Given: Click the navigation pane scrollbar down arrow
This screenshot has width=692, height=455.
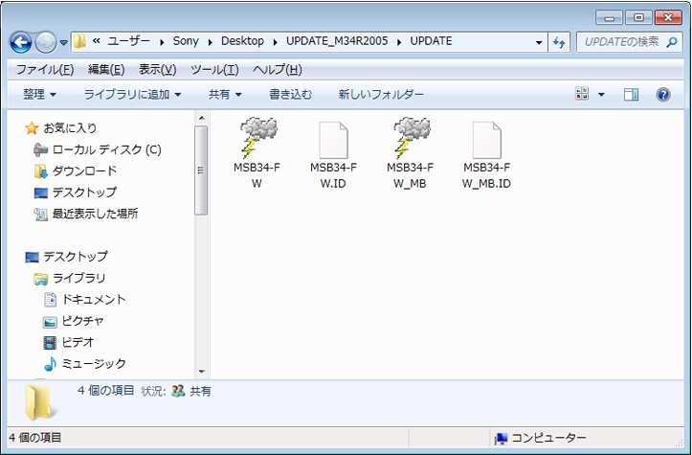Looking at the screenshot, I should coord(201,372).
